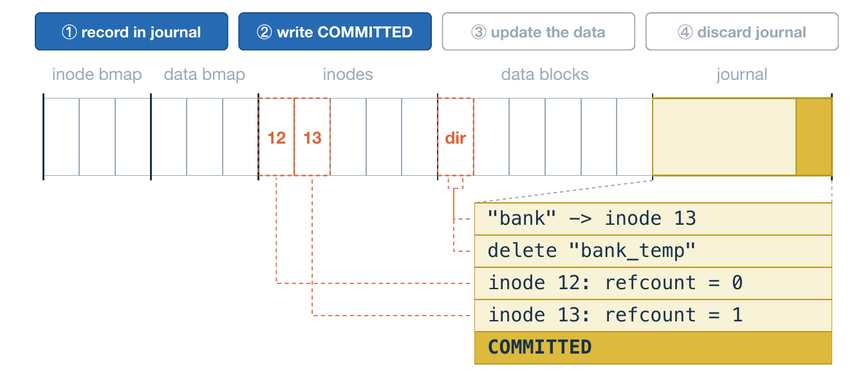Select the "inode 13: refcount = 1" row
The height and width of the screenshot is (380, 856).
(653, 316)
